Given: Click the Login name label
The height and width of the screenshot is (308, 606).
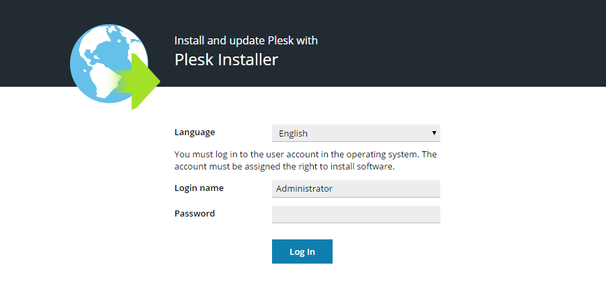Looking at the screenshot, I should point(199,188).
